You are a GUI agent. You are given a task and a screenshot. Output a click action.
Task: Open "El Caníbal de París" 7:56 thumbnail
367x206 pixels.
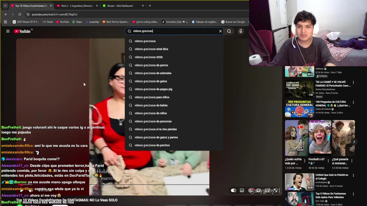(299, 89)
